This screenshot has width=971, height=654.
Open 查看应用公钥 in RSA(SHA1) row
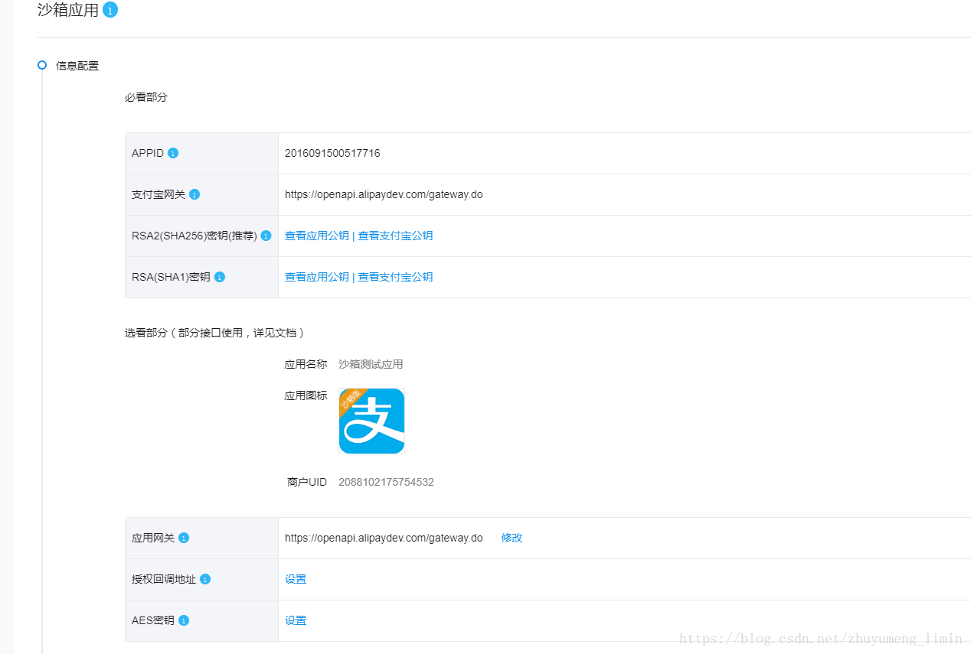coord(317,277)
